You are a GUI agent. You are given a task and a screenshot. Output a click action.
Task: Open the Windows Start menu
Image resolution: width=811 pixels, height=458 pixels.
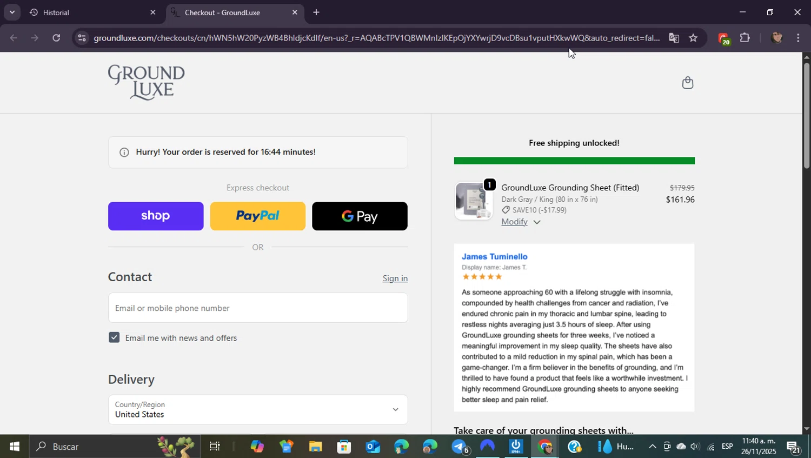coord(15,447)
